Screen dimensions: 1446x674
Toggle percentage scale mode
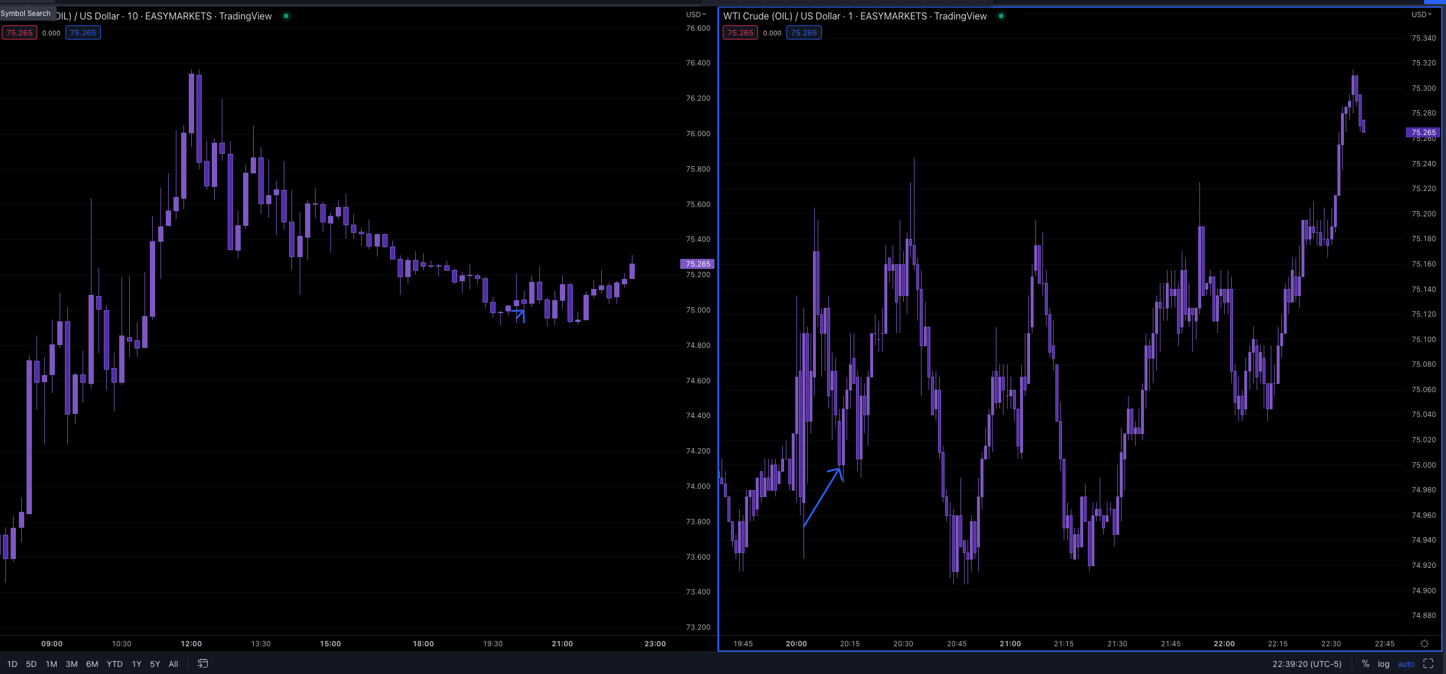coord(1365,664)
